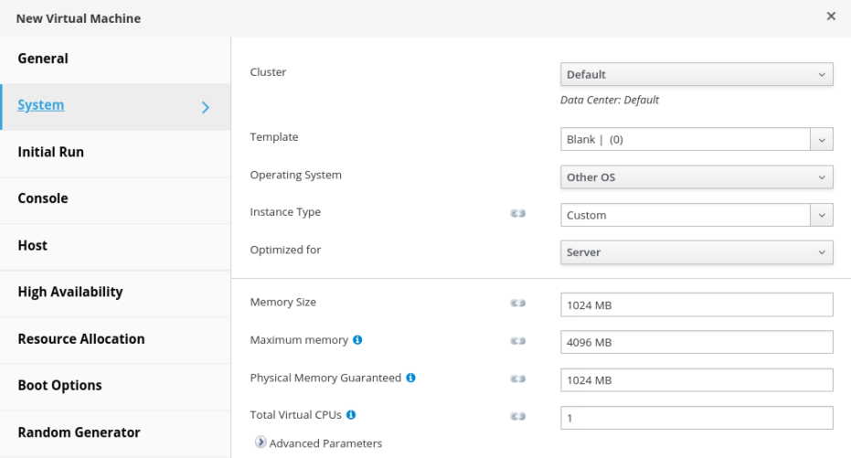Expand the Advanced Parameters section

coord(261,443)
